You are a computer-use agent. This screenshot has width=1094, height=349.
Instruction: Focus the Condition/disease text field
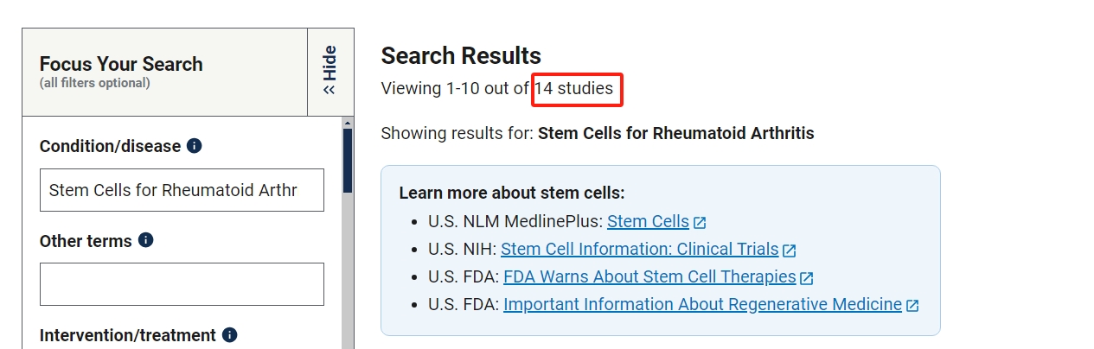[x=182, y=190]
